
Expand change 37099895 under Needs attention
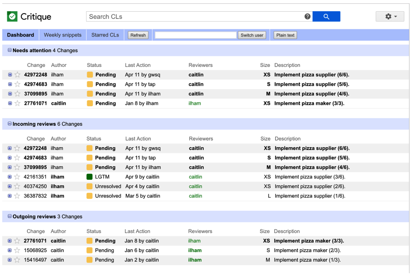tap(10, 94)
